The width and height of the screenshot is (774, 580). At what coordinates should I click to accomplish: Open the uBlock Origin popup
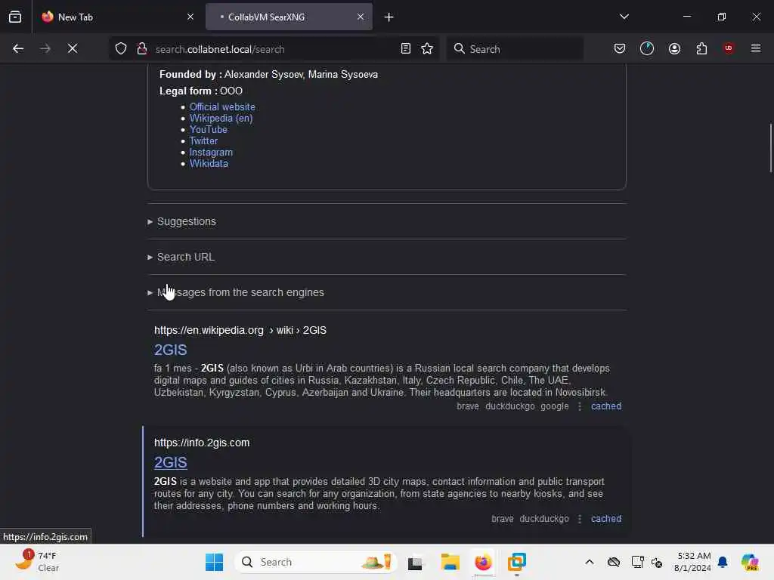click(x=729, y=48)
